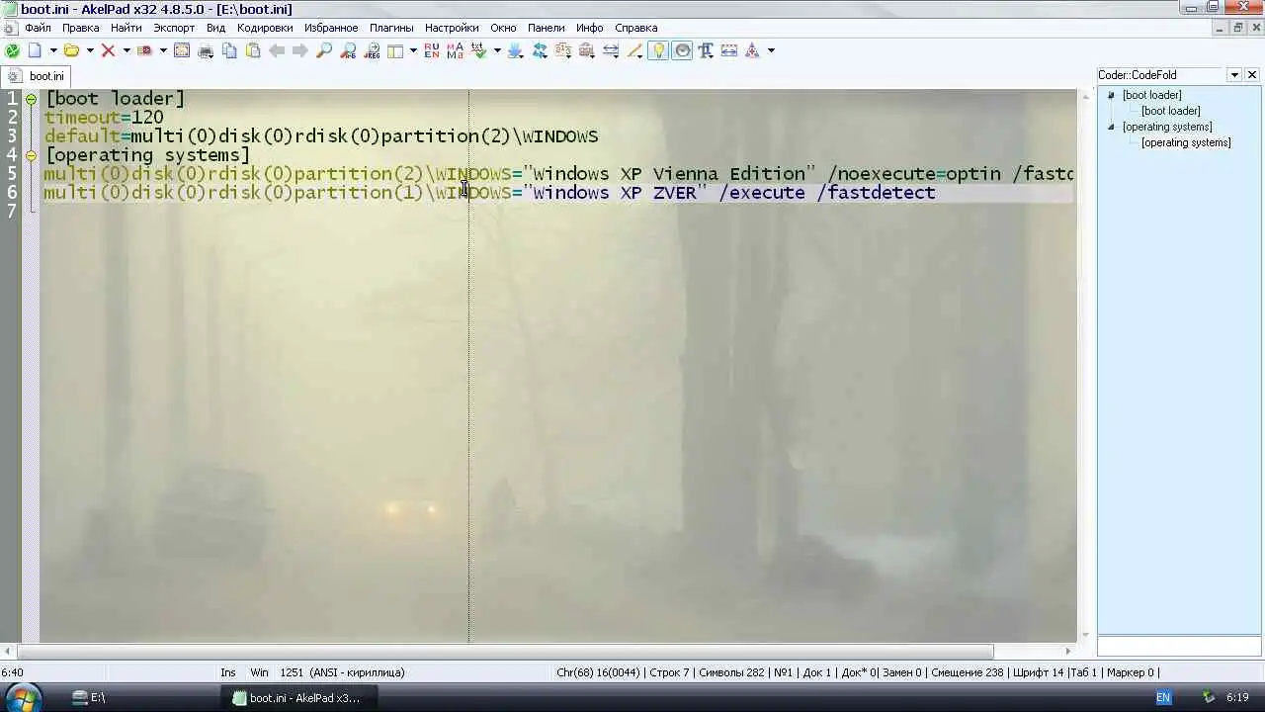This screenshot has height=712, width=1265.
Task: Open the Windows Start button
Action: click(22, 697)
